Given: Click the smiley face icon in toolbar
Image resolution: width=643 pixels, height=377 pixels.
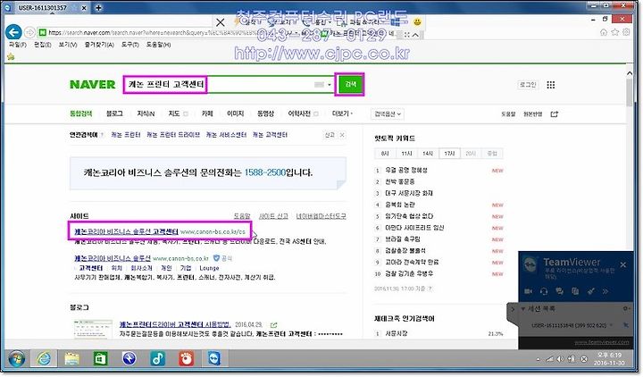Looking at the screenshot, I should click(417, 21).
